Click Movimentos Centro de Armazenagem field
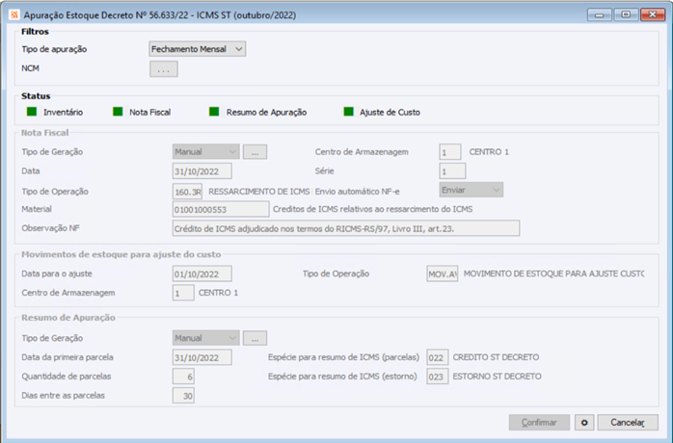This screenshot has width=673, height=443. point(183,293)
